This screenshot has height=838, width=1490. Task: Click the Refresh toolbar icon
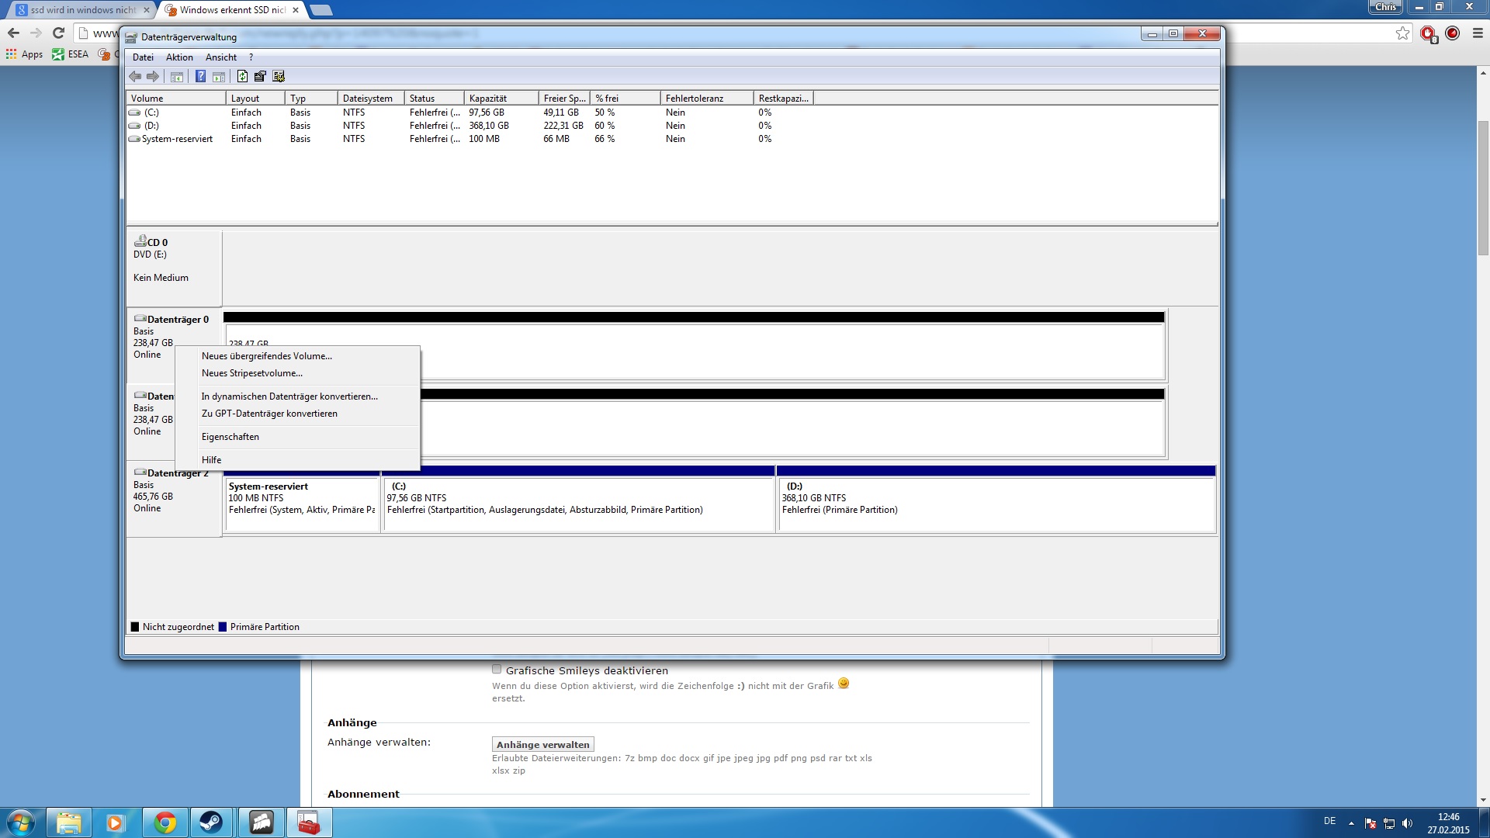[x=242, y=76]
